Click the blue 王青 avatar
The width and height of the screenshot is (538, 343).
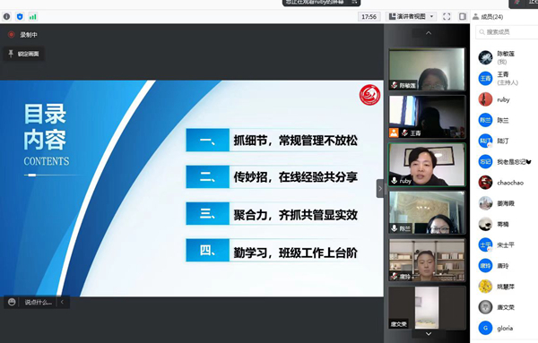[x=485, y=79]
